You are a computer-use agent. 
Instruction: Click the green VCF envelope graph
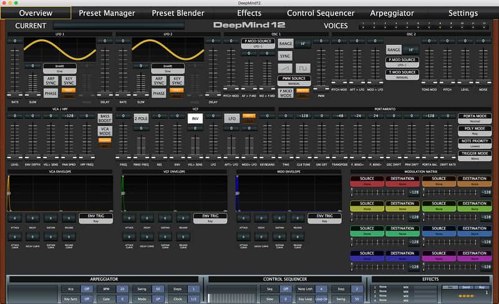[174, 193]
